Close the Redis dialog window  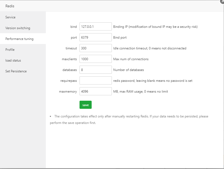click(222, 1)
